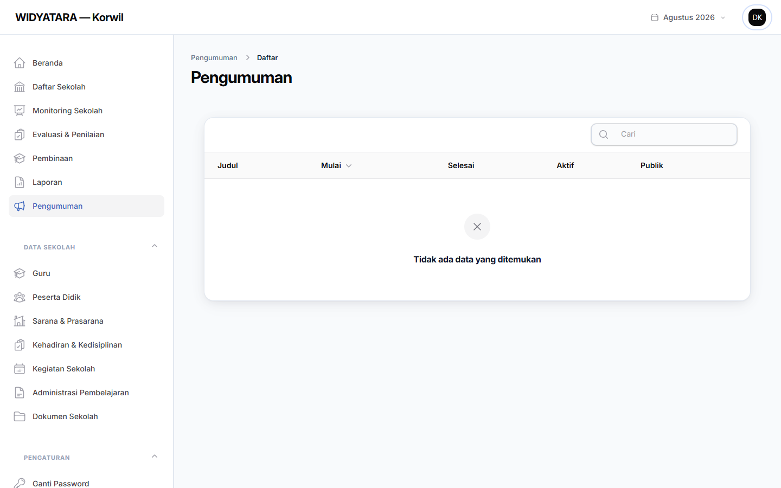
Task: Collapse the Pengaturan section
Action: [155, 457]
